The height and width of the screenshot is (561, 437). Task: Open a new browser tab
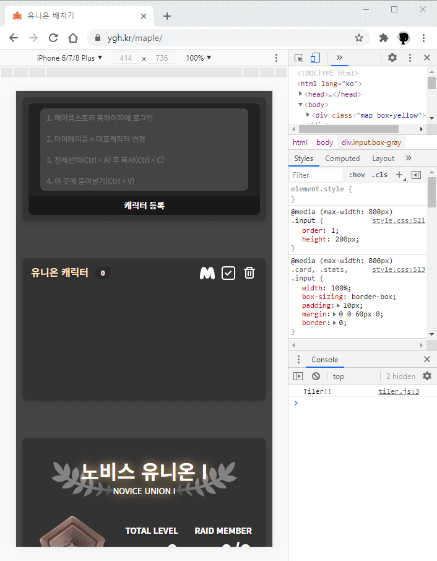tap(167, 16)
